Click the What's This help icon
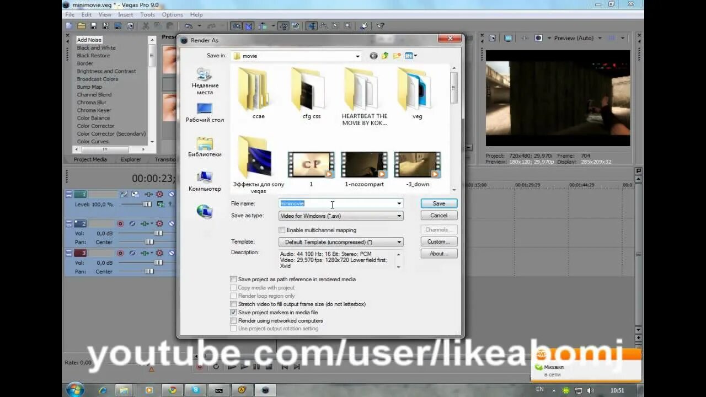This screenshot has width=706, height=397. [x=381, y=25]
